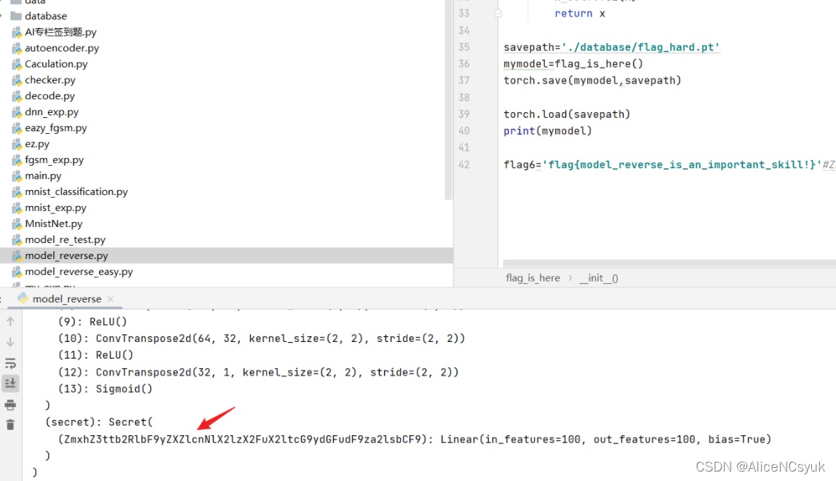This screenshot has height=481, width=836.
Task: Select ez.py in the file list
Action: [37, 144]
